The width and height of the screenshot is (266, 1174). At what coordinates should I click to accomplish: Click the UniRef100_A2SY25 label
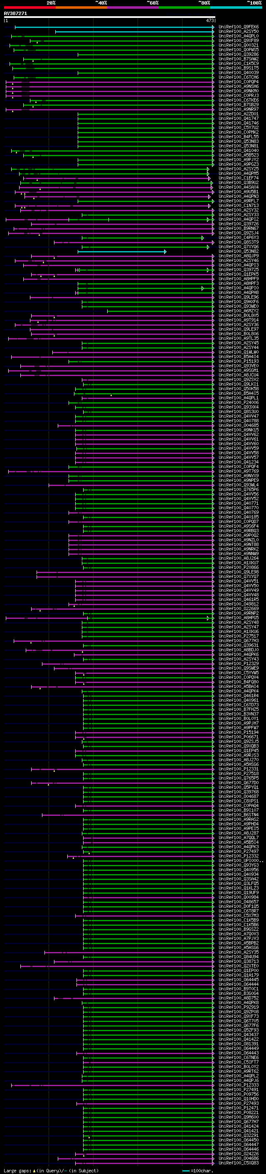[x=239, y=169]
